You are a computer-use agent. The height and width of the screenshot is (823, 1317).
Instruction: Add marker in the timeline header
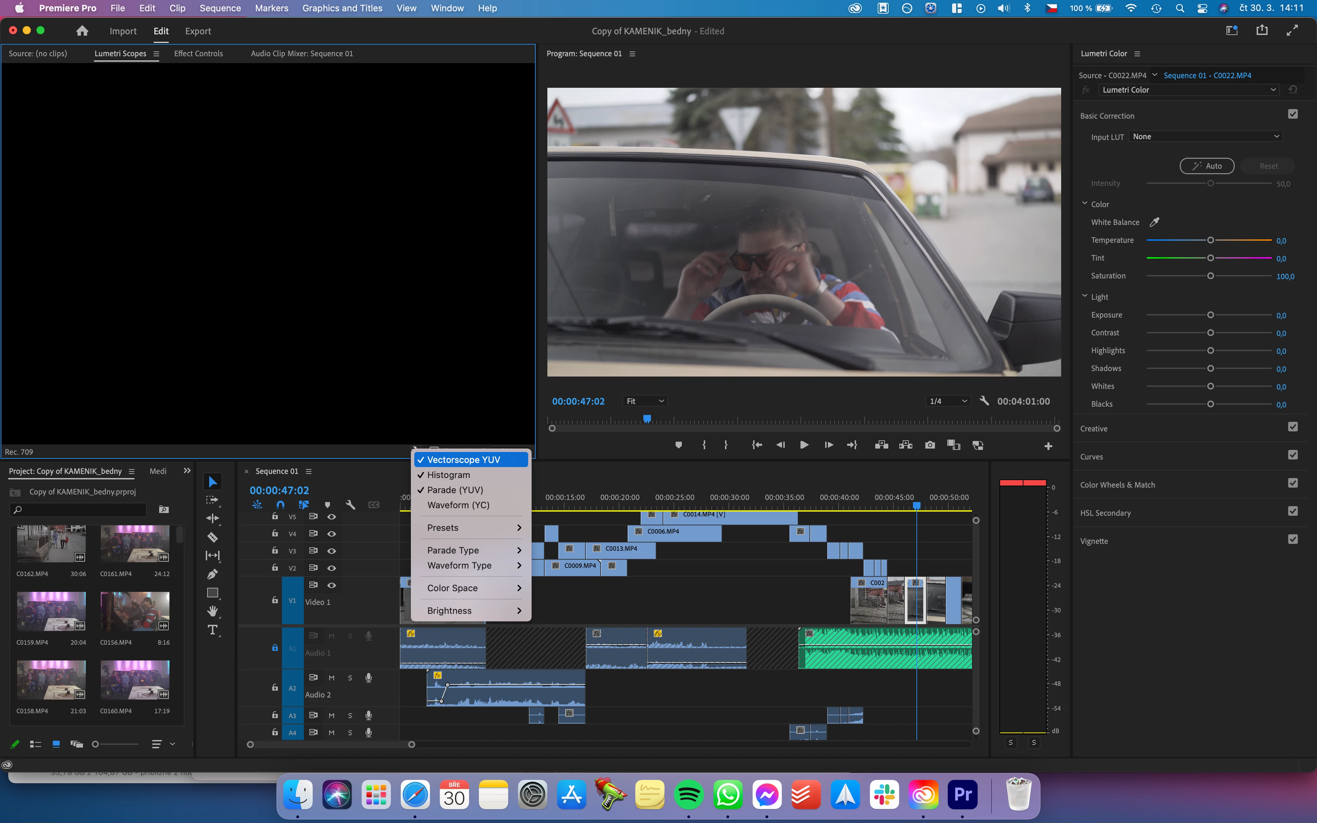327,505
